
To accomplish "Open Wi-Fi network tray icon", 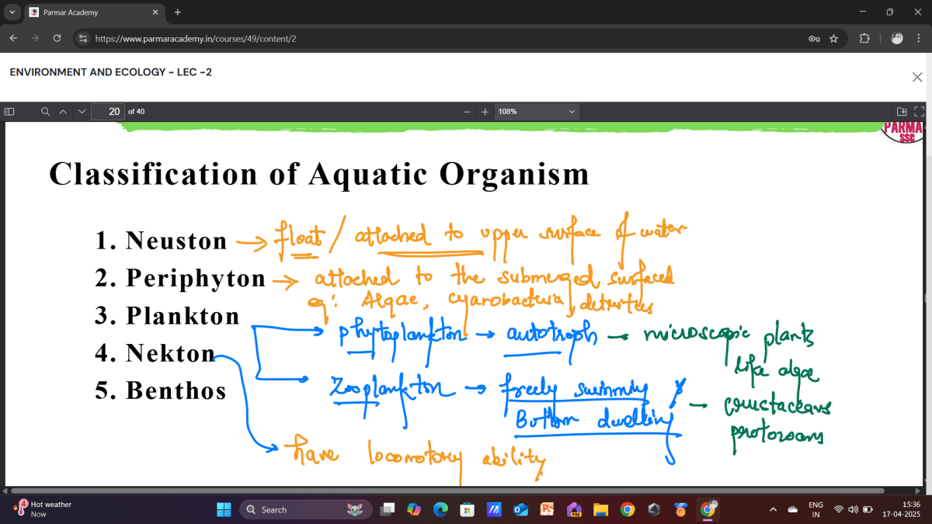I will [839, 510].
